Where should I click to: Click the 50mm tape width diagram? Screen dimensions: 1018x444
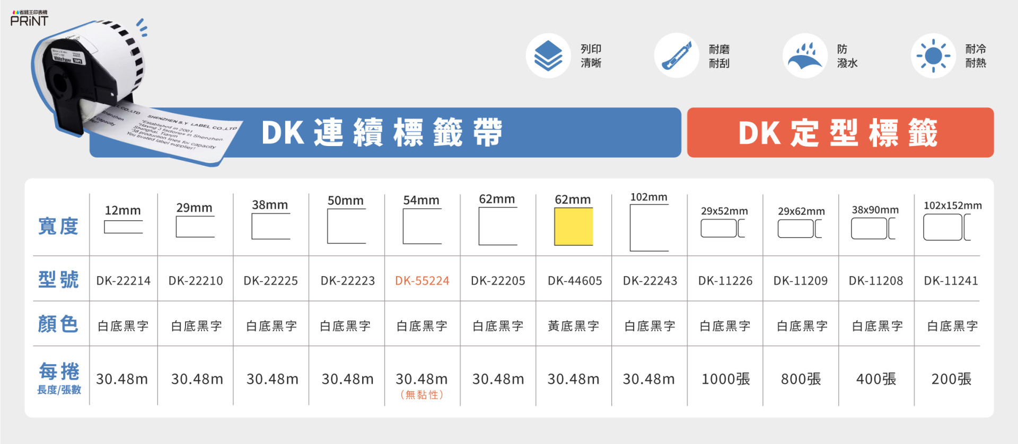click(x=347, y=226)
